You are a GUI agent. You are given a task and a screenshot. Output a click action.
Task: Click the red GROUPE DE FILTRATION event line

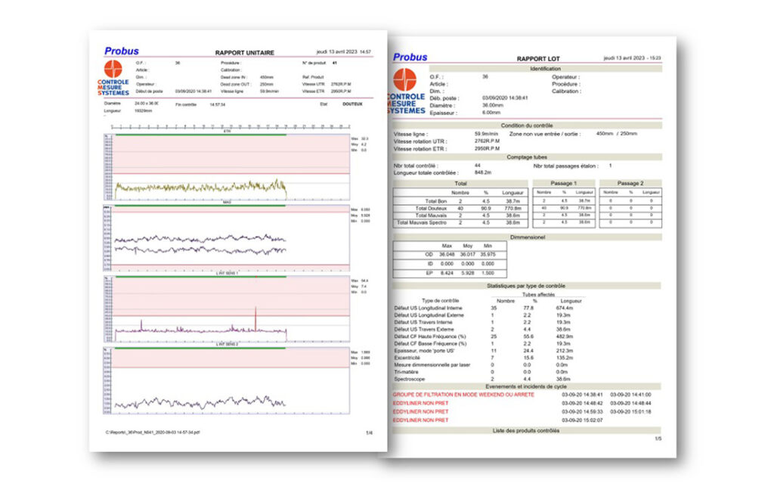(x=463, y=395)
